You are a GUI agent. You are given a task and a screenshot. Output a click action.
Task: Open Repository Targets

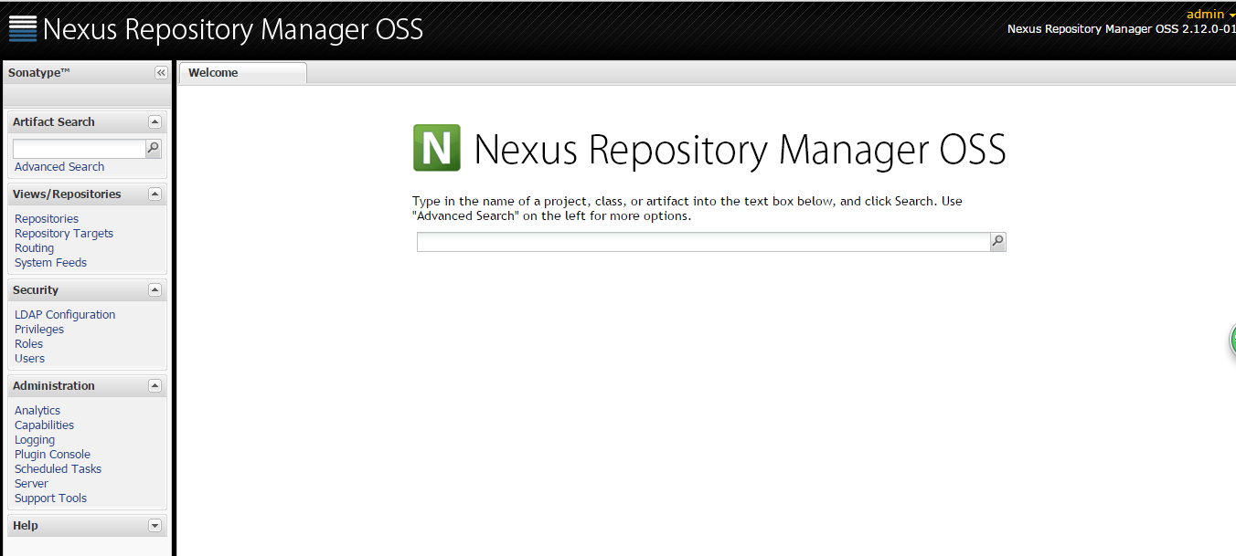point(64,234)
